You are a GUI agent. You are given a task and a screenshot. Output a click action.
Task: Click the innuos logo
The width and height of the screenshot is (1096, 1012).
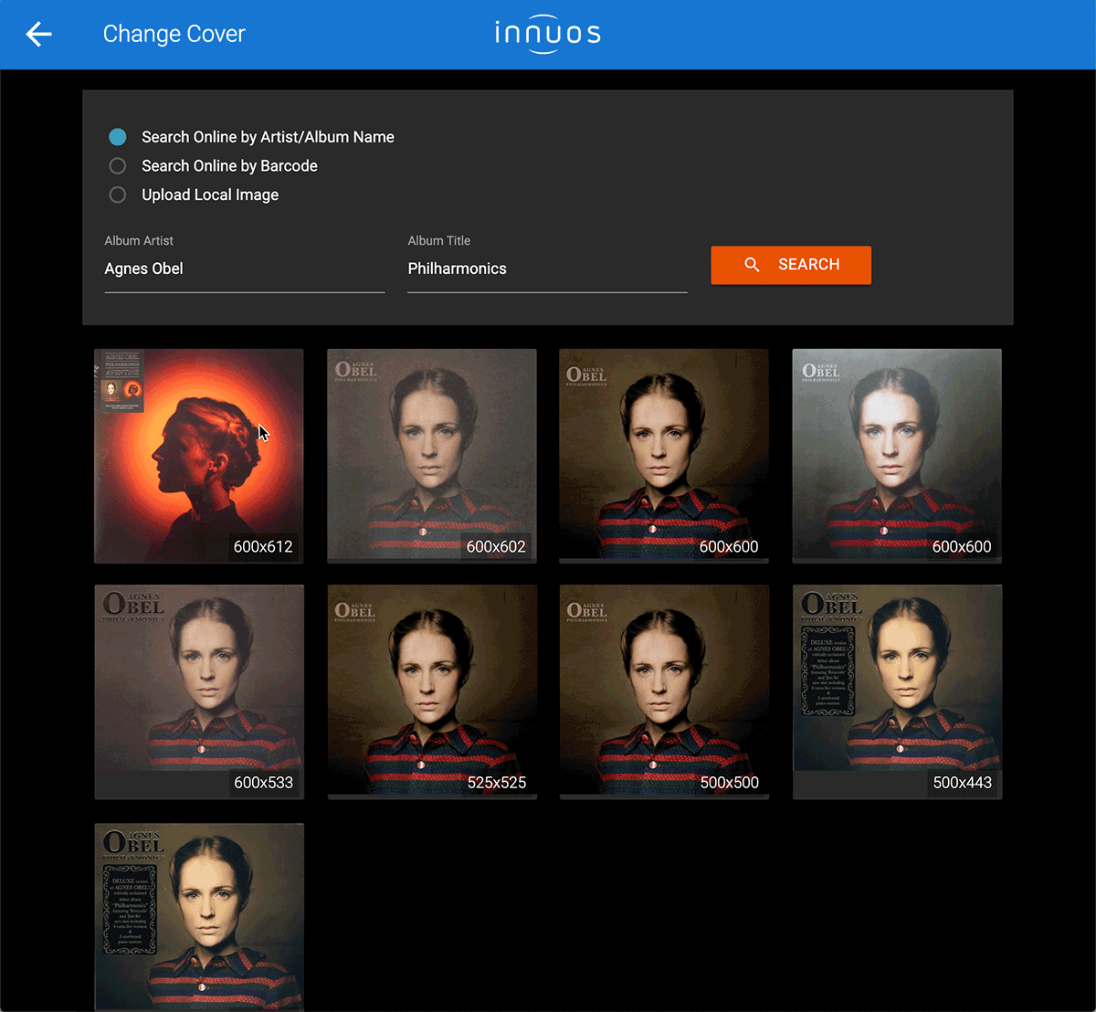[548, 34]
